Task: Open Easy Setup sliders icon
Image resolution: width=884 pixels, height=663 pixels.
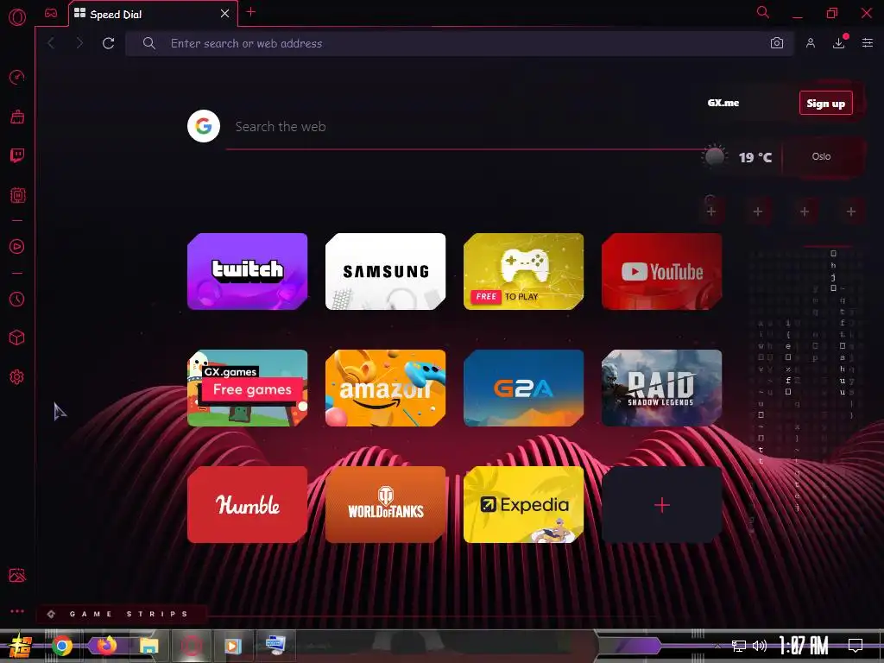Action: [867, 43]
